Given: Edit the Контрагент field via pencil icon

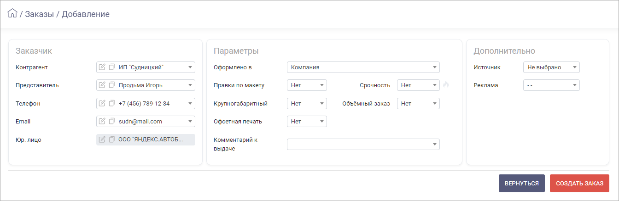Looking at the screenshot, I should coord(102,67).
